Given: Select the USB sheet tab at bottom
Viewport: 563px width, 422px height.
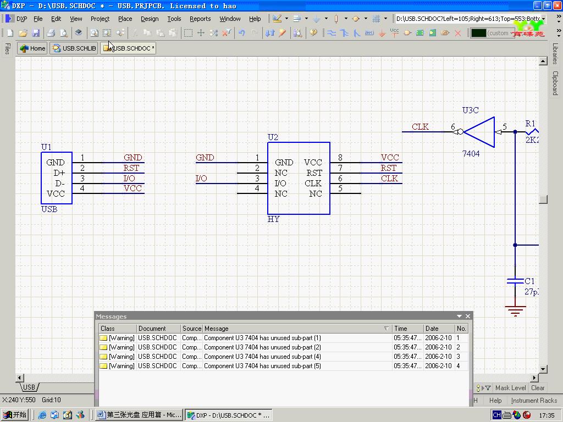Looking at the screenshot, I should pos(29,387).
